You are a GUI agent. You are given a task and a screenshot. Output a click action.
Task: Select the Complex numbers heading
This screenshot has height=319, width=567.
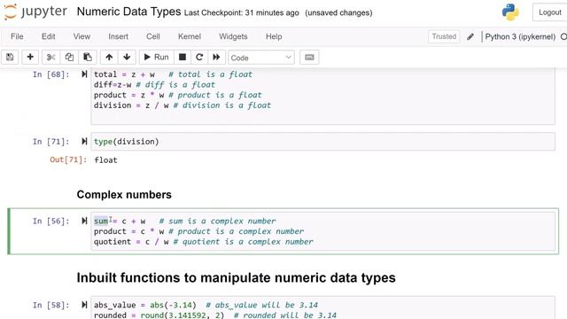tap(124, 195)
